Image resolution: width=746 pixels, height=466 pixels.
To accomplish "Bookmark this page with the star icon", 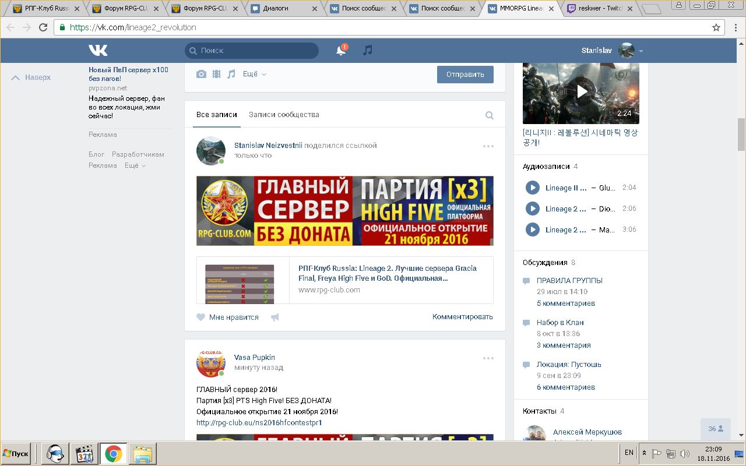I will pyautogui.click(x=716, y=27).
